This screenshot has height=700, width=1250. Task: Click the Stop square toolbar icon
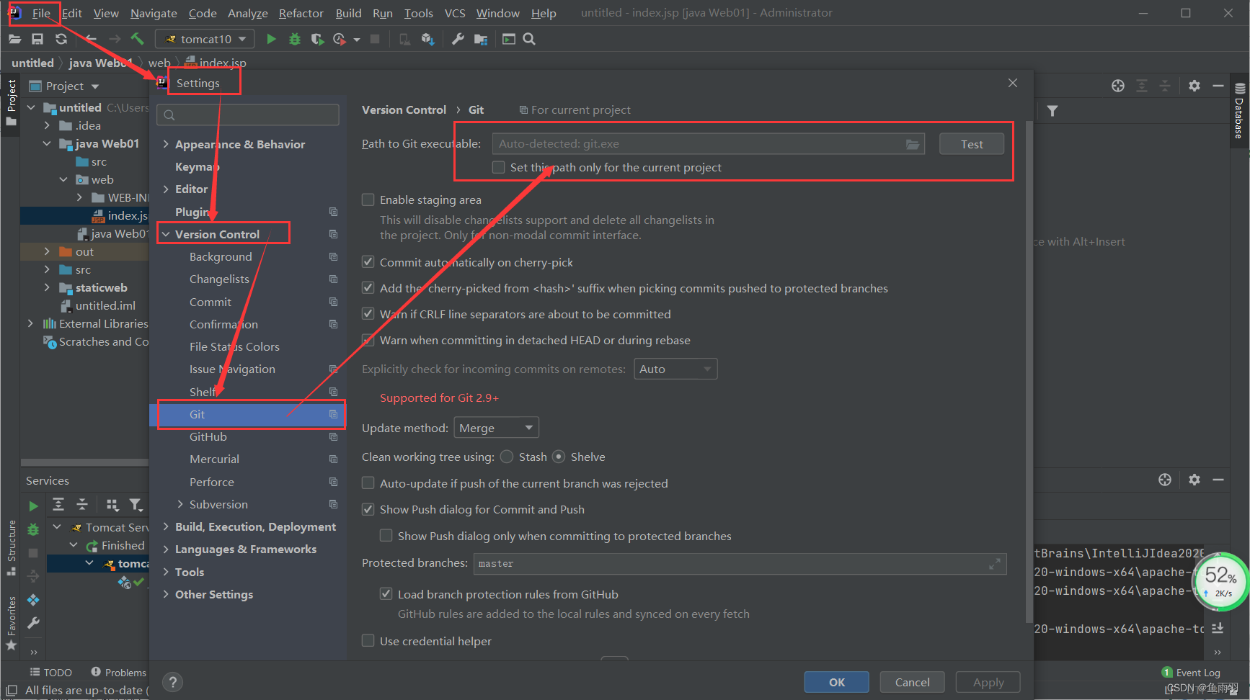375,39
